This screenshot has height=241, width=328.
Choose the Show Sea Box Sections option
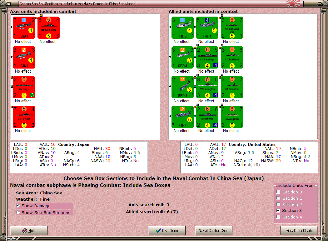pos(18,213)
